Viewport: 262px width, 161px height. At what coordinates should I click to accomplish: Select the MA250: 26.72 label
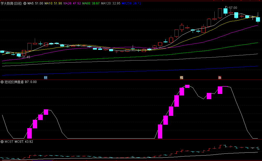pyautogui.click(x=131, y=3)
